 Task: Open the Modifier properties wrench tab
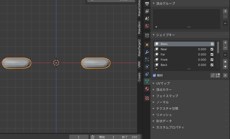click(x=147, y=52)
